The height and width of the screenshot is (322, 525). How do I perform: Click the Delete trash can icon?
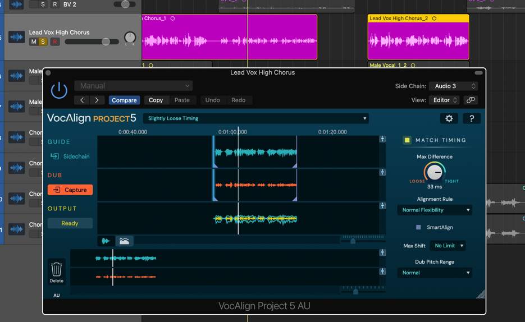[57, 271]
